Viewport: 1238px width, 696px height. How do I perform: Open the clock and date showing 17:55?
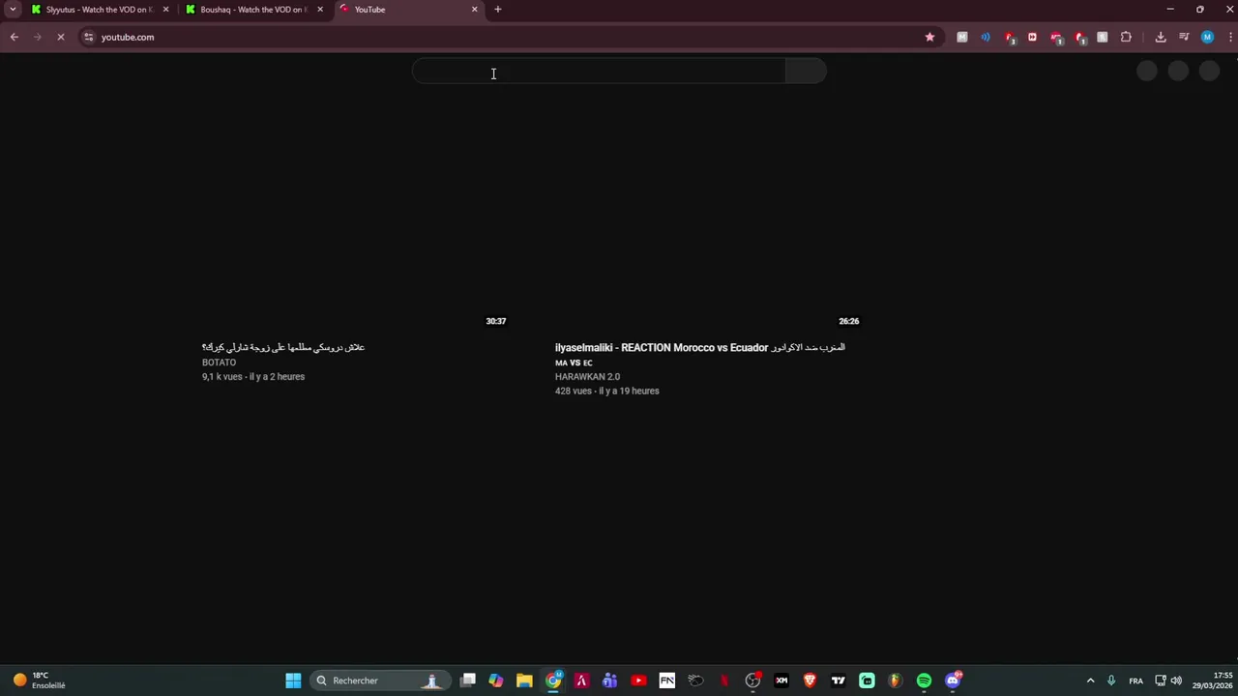1212,681
